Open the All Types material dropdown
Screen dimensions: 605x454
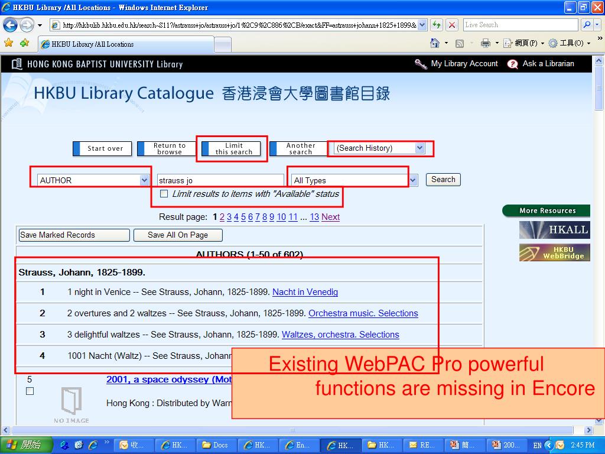(354, 180)
